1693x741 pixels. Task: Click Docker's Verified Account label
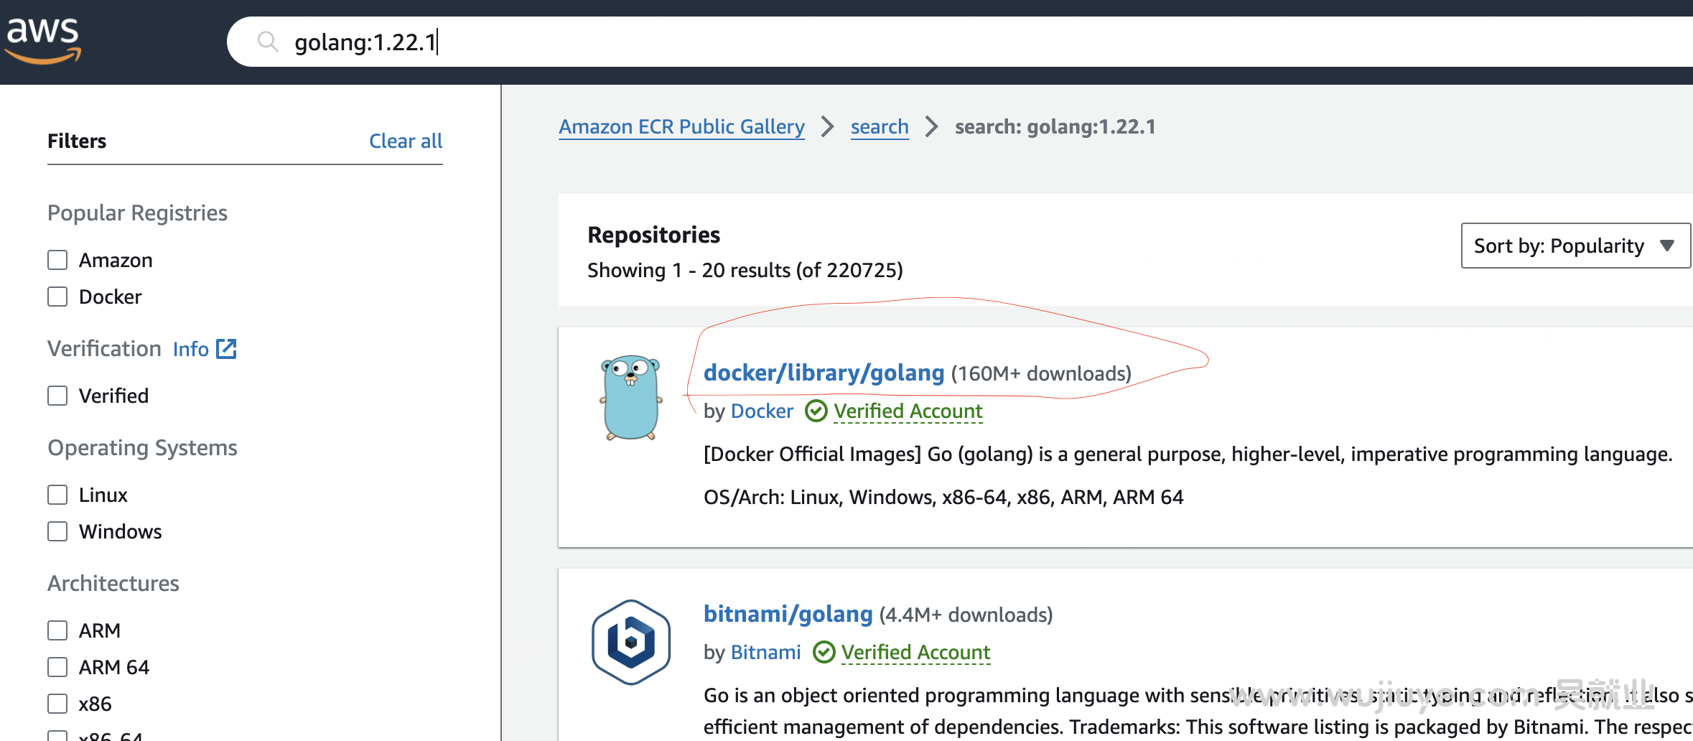tap(908, 411)
